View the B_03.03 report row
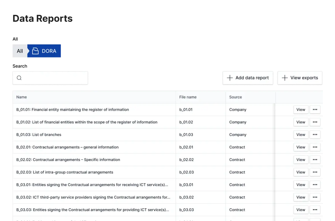335x221 pixels. point(301,210)
